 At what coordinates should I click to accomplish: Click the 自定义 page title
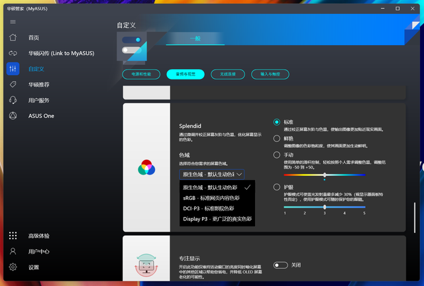(x=127, y=25)
